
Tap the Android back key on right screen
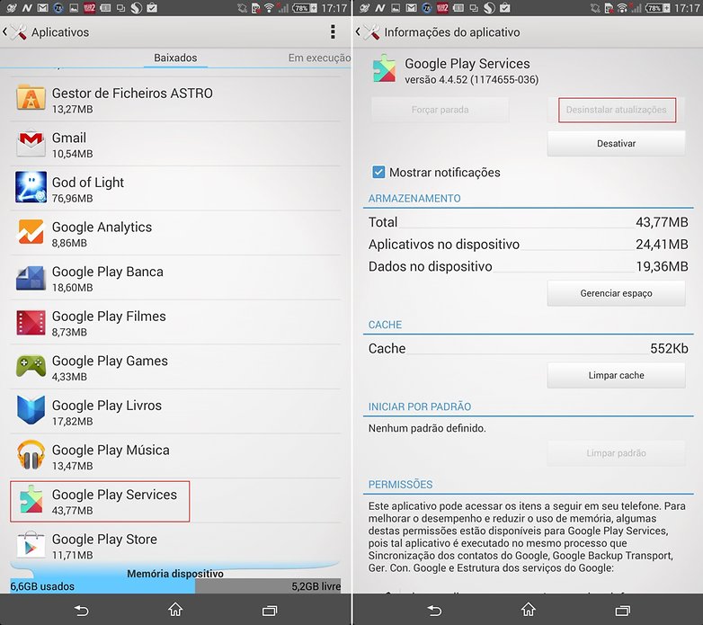434,611
